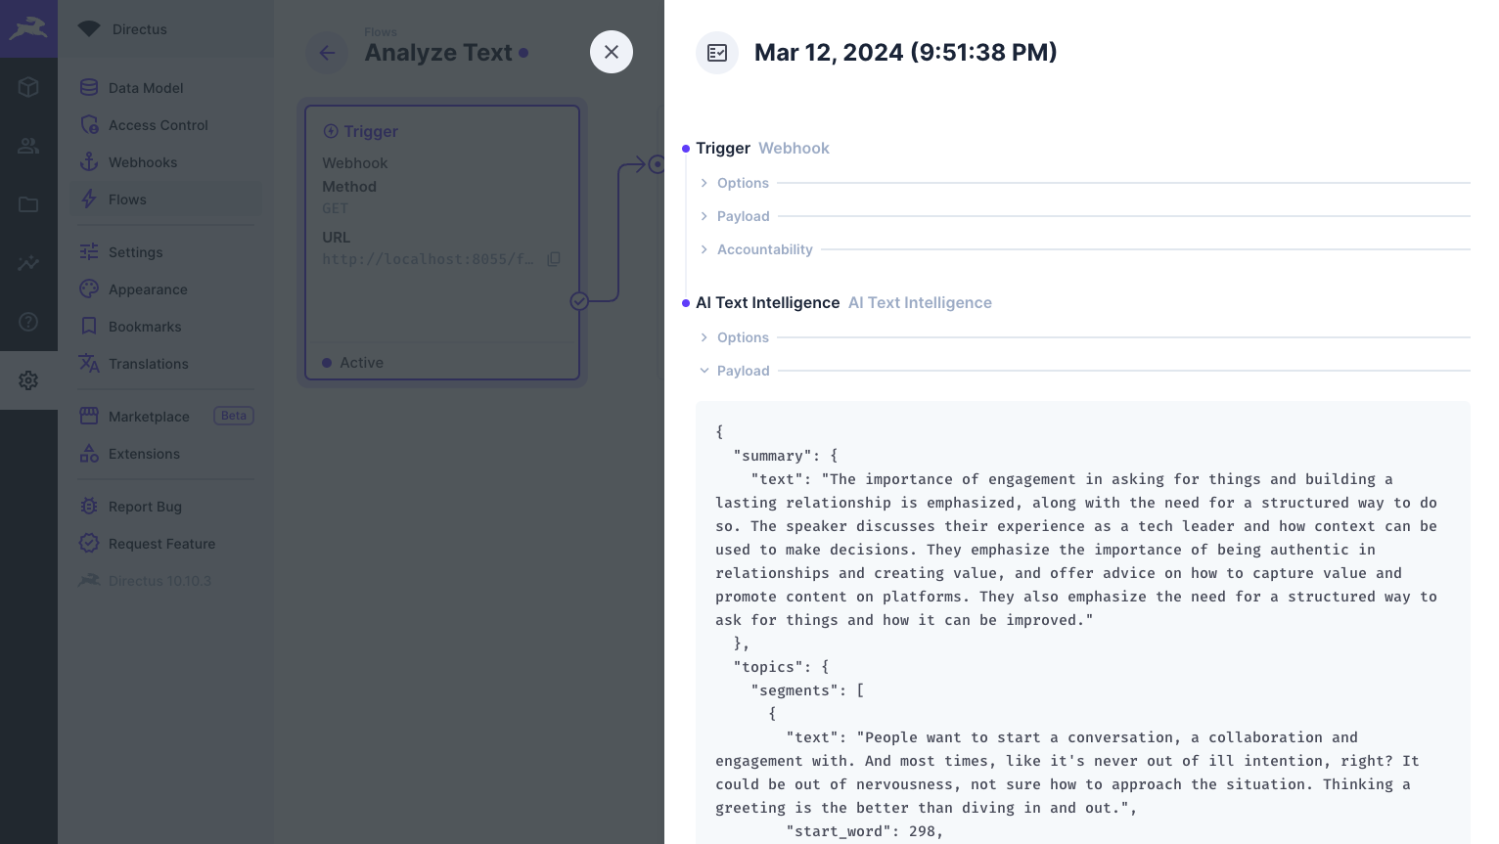Screen dimensions: 1499x844
Task: Click the Webhooks anchor icon
Action: (89, 161)
